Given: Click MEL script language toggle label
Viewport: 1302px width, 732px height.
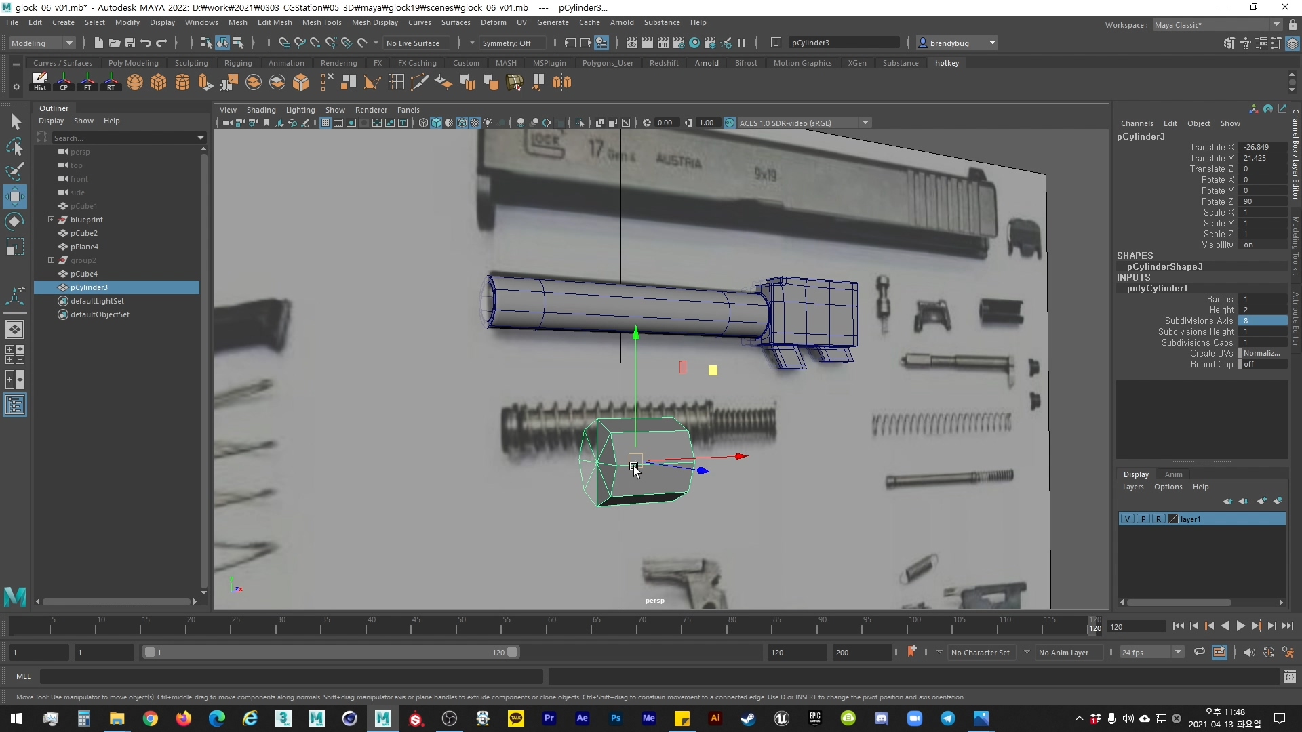Looking at the screenshot, I should [x=24, y=676].
